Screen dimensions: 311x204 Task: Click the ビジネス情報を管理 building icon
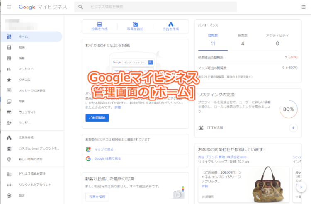click(9, 174)
